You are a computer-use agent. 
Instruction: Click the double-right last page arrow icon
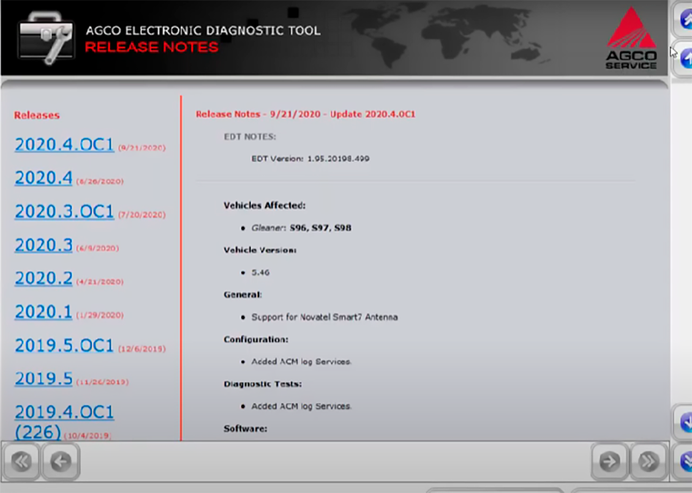pos(648,462)
